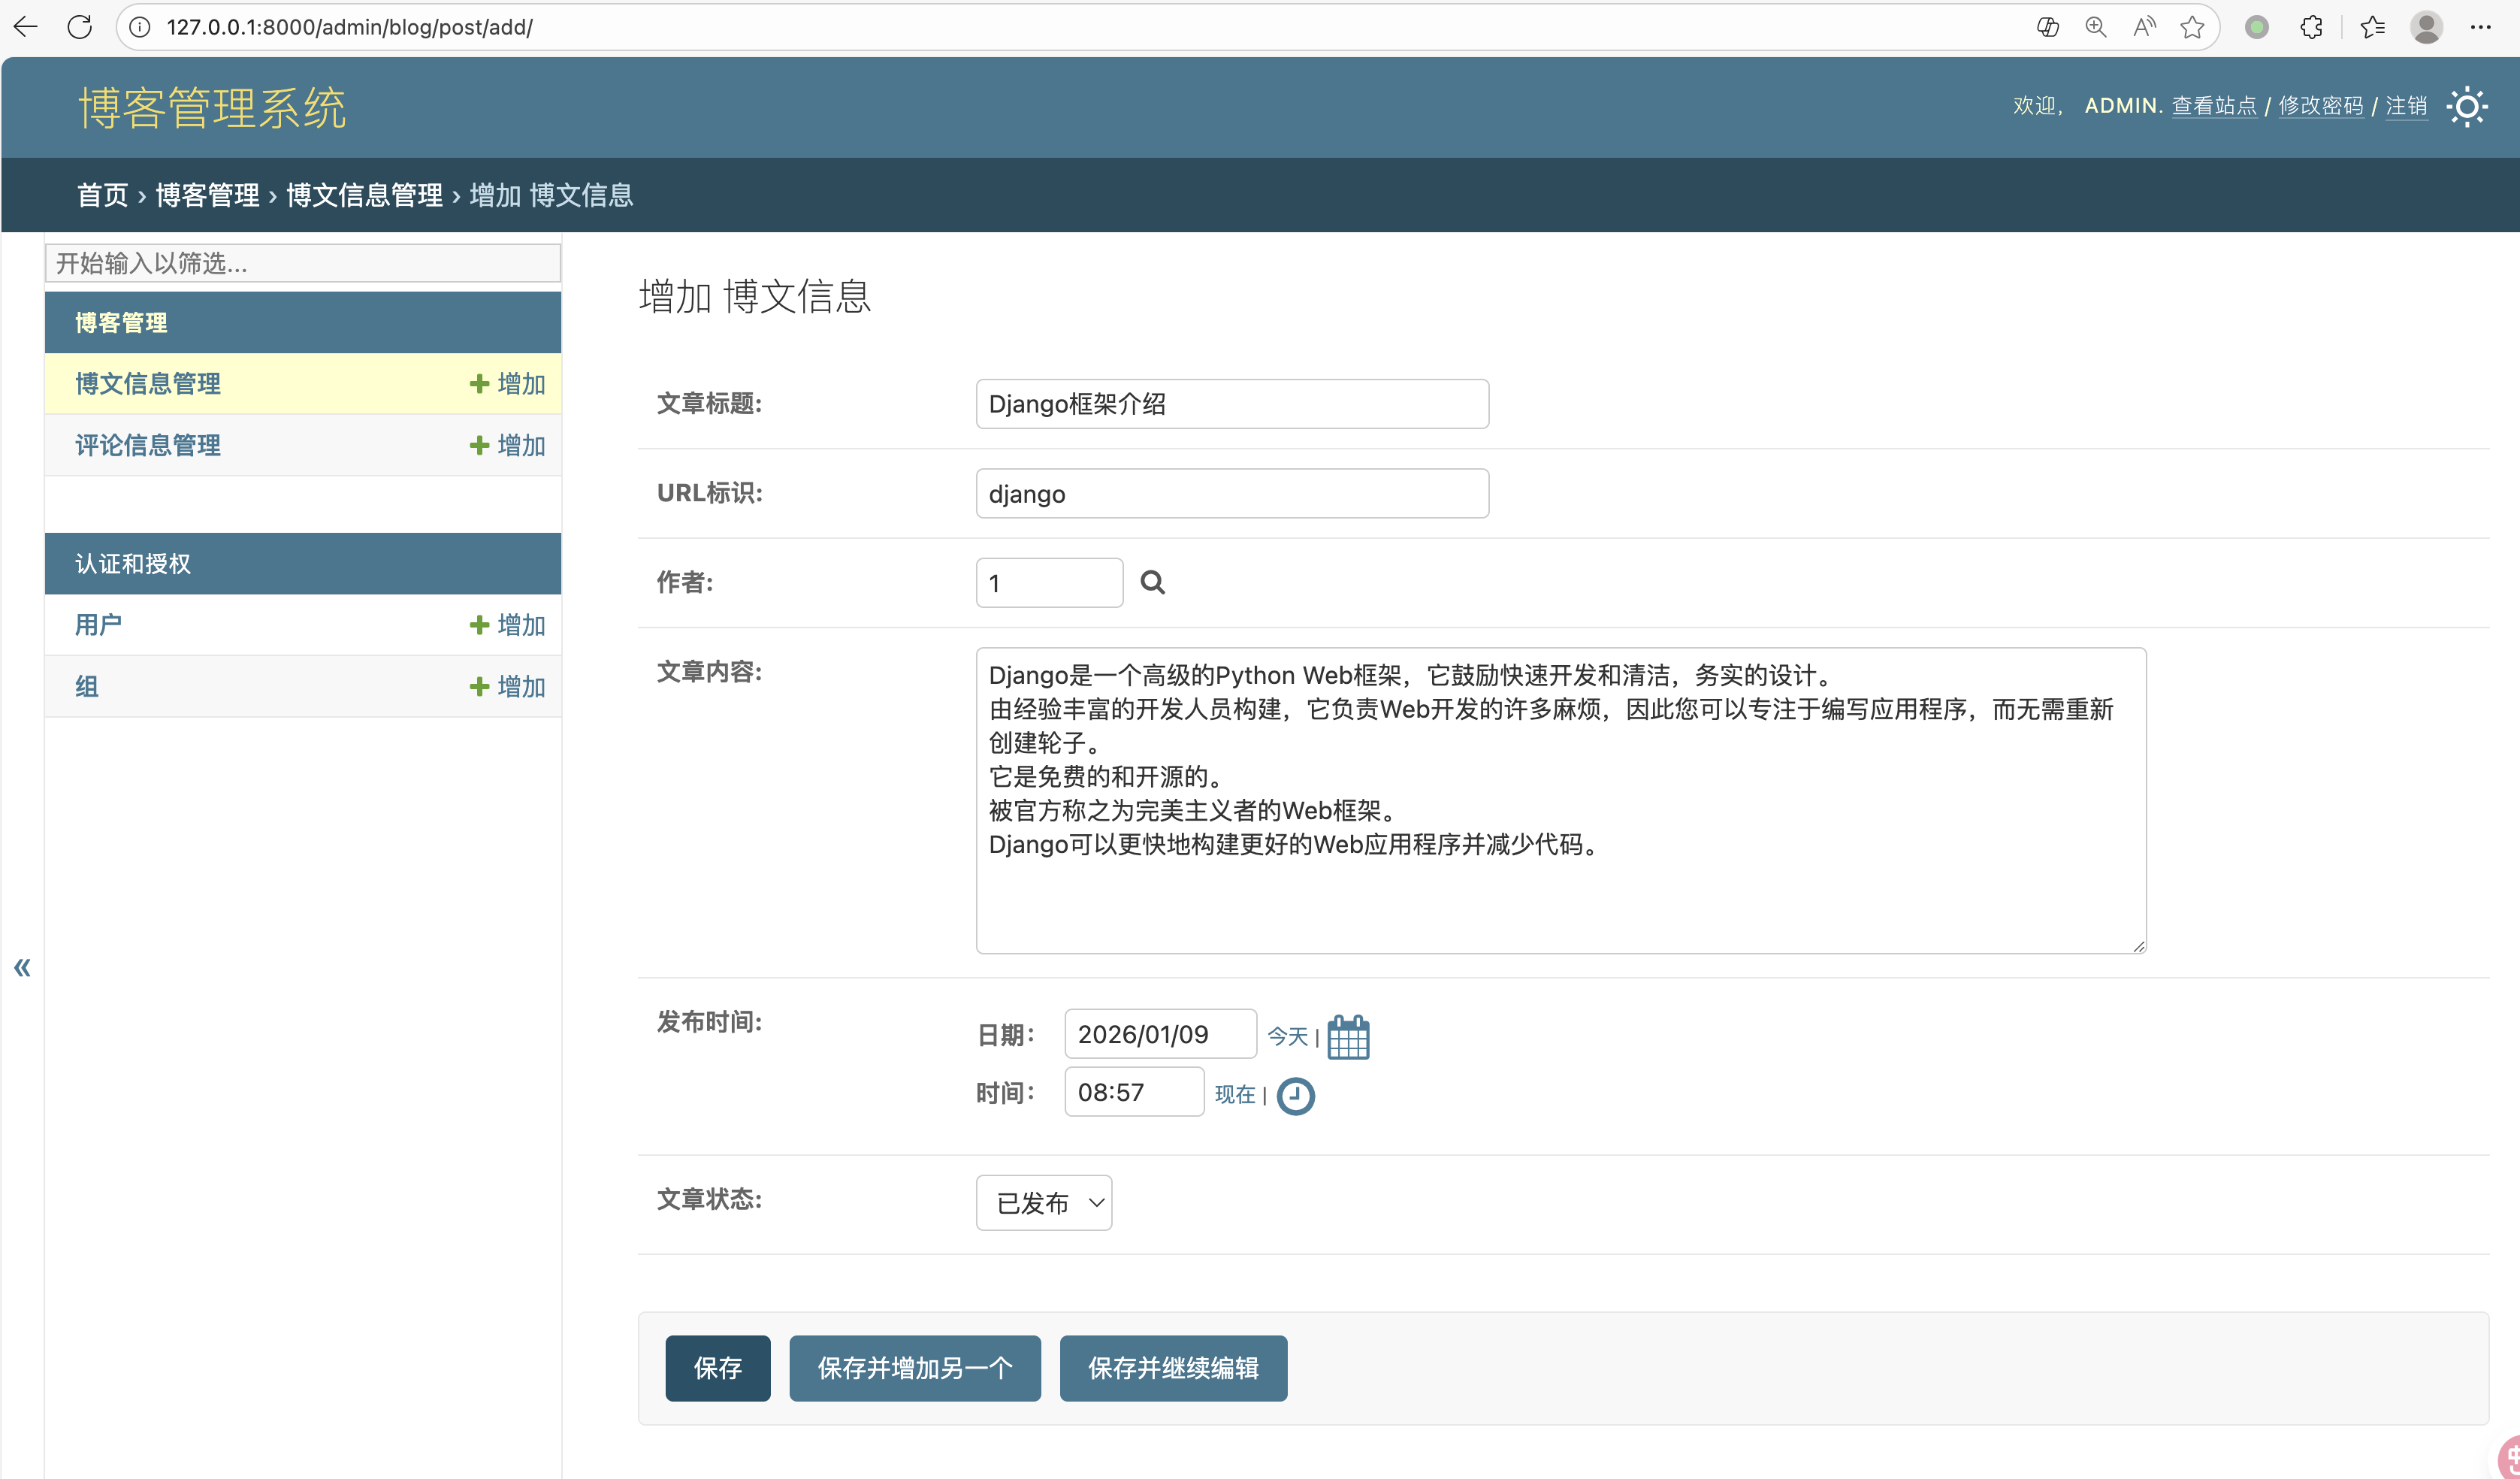Viewport: 2520px width, 1479px height.
Task: Open the favorites list icon
Action: 2372,27
